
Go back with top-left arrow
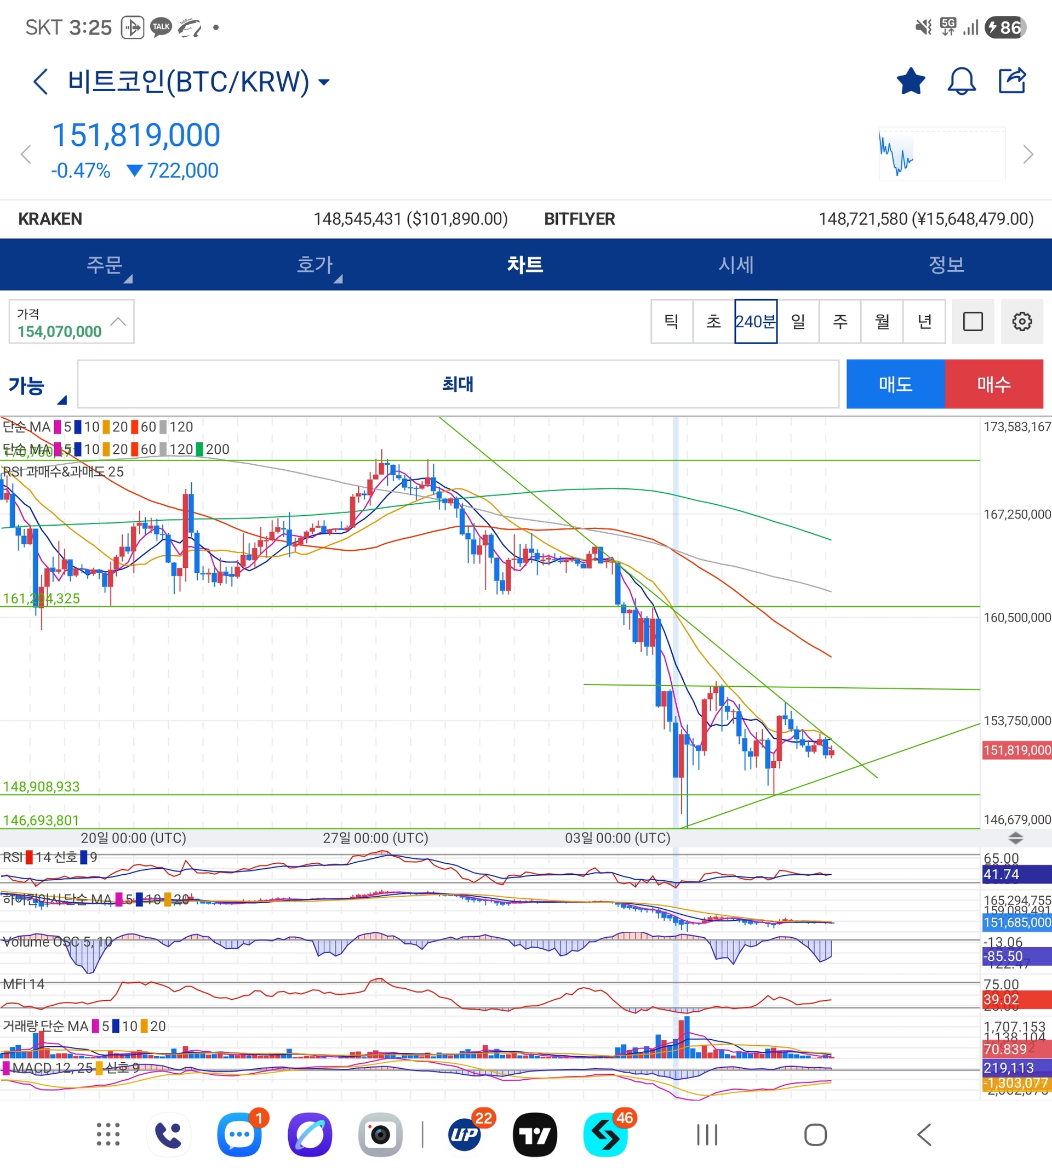(x=41, y=82)
